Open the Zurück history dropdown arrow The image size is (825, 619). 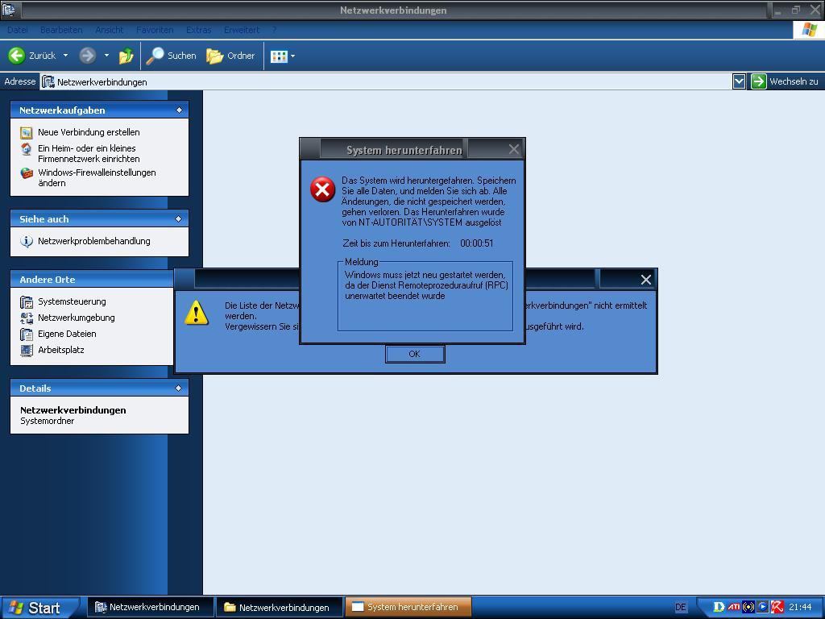tap(65, 56)
